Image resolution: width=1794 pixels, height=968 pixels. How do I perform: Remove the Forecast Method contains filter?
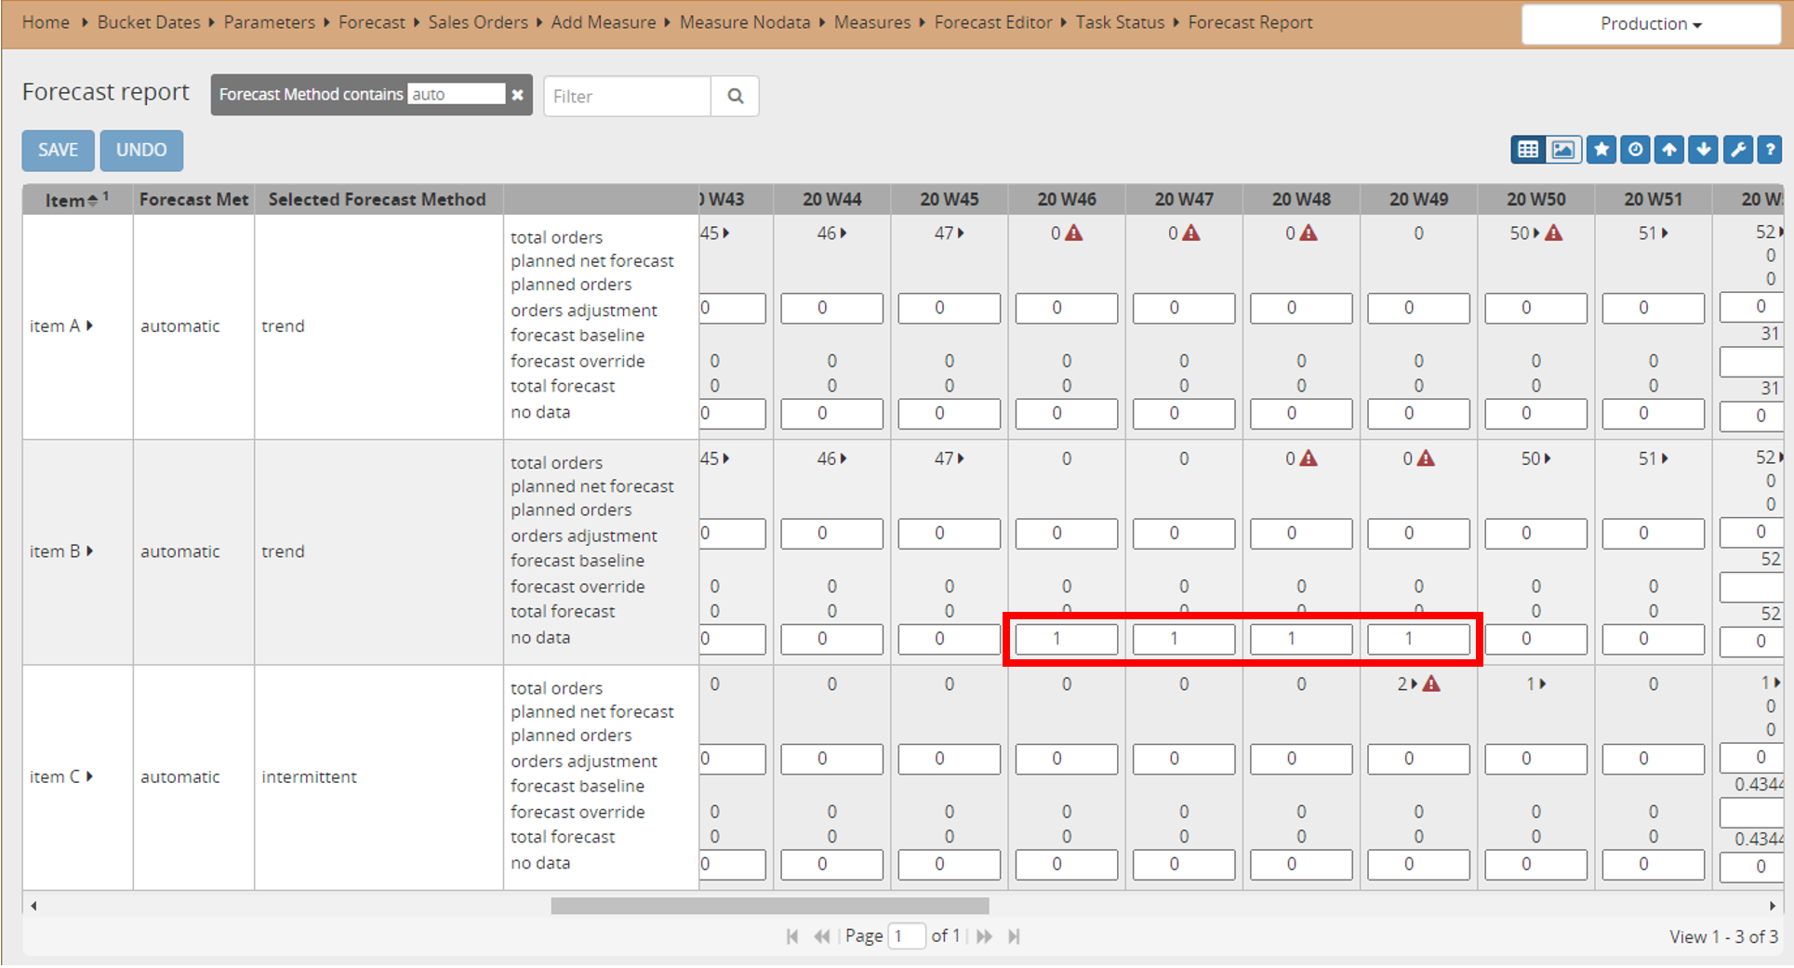(518, 95)
